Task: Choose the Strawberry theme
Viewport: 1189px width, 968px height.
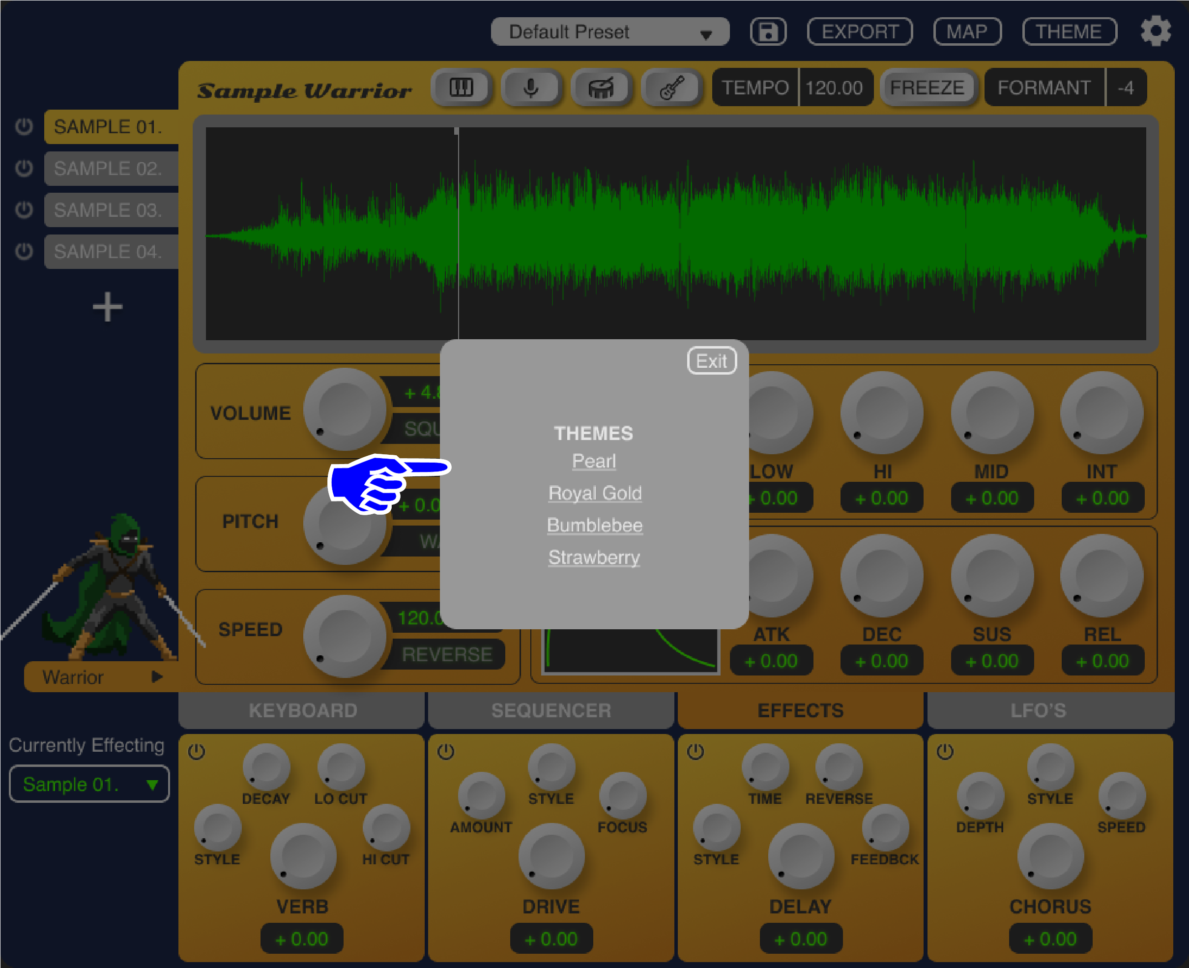Action: click(x=594, y=557)
